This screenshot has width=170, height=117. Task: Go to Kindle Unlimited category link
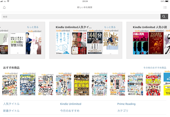[x=71, y=104]
